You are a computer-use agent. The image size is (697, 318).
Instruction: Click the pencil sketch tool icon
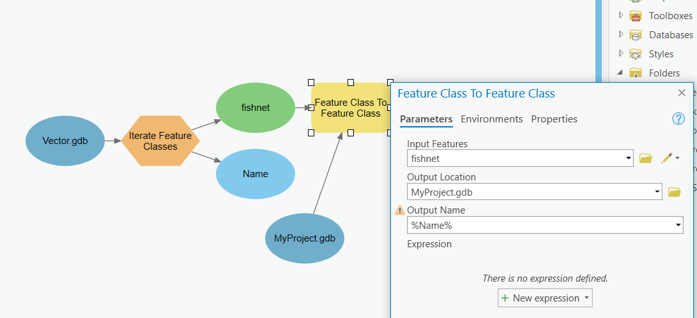(667, 157)
